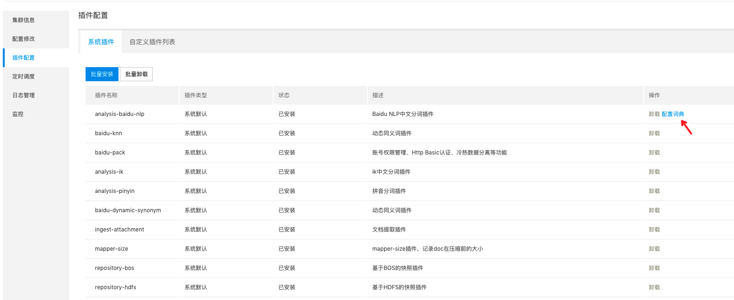Click description 'ik中文分词插件'
Viewport: 734px width, 300px height.
pyautogui.click(x=391, y=172)
